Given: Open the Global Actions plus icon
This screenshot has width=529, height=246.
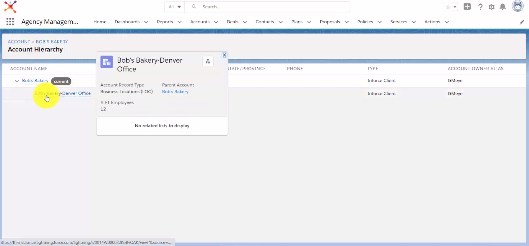Looking at the screenshot, I should pyautogui.click(x=467, y=7).
